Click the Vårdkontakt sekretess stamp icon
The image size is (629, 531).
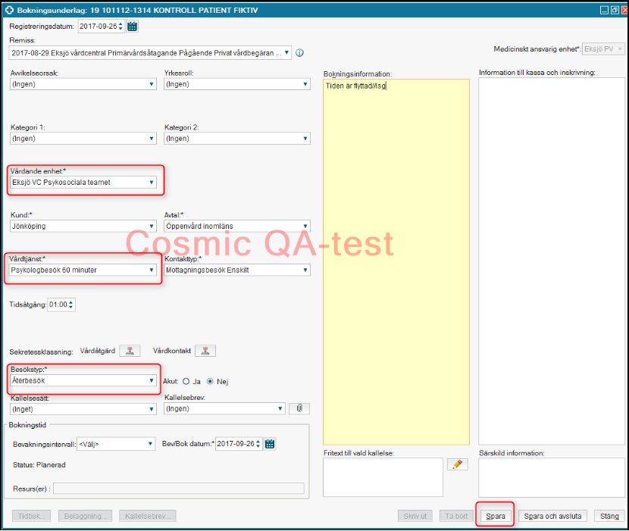pos(205,351)
